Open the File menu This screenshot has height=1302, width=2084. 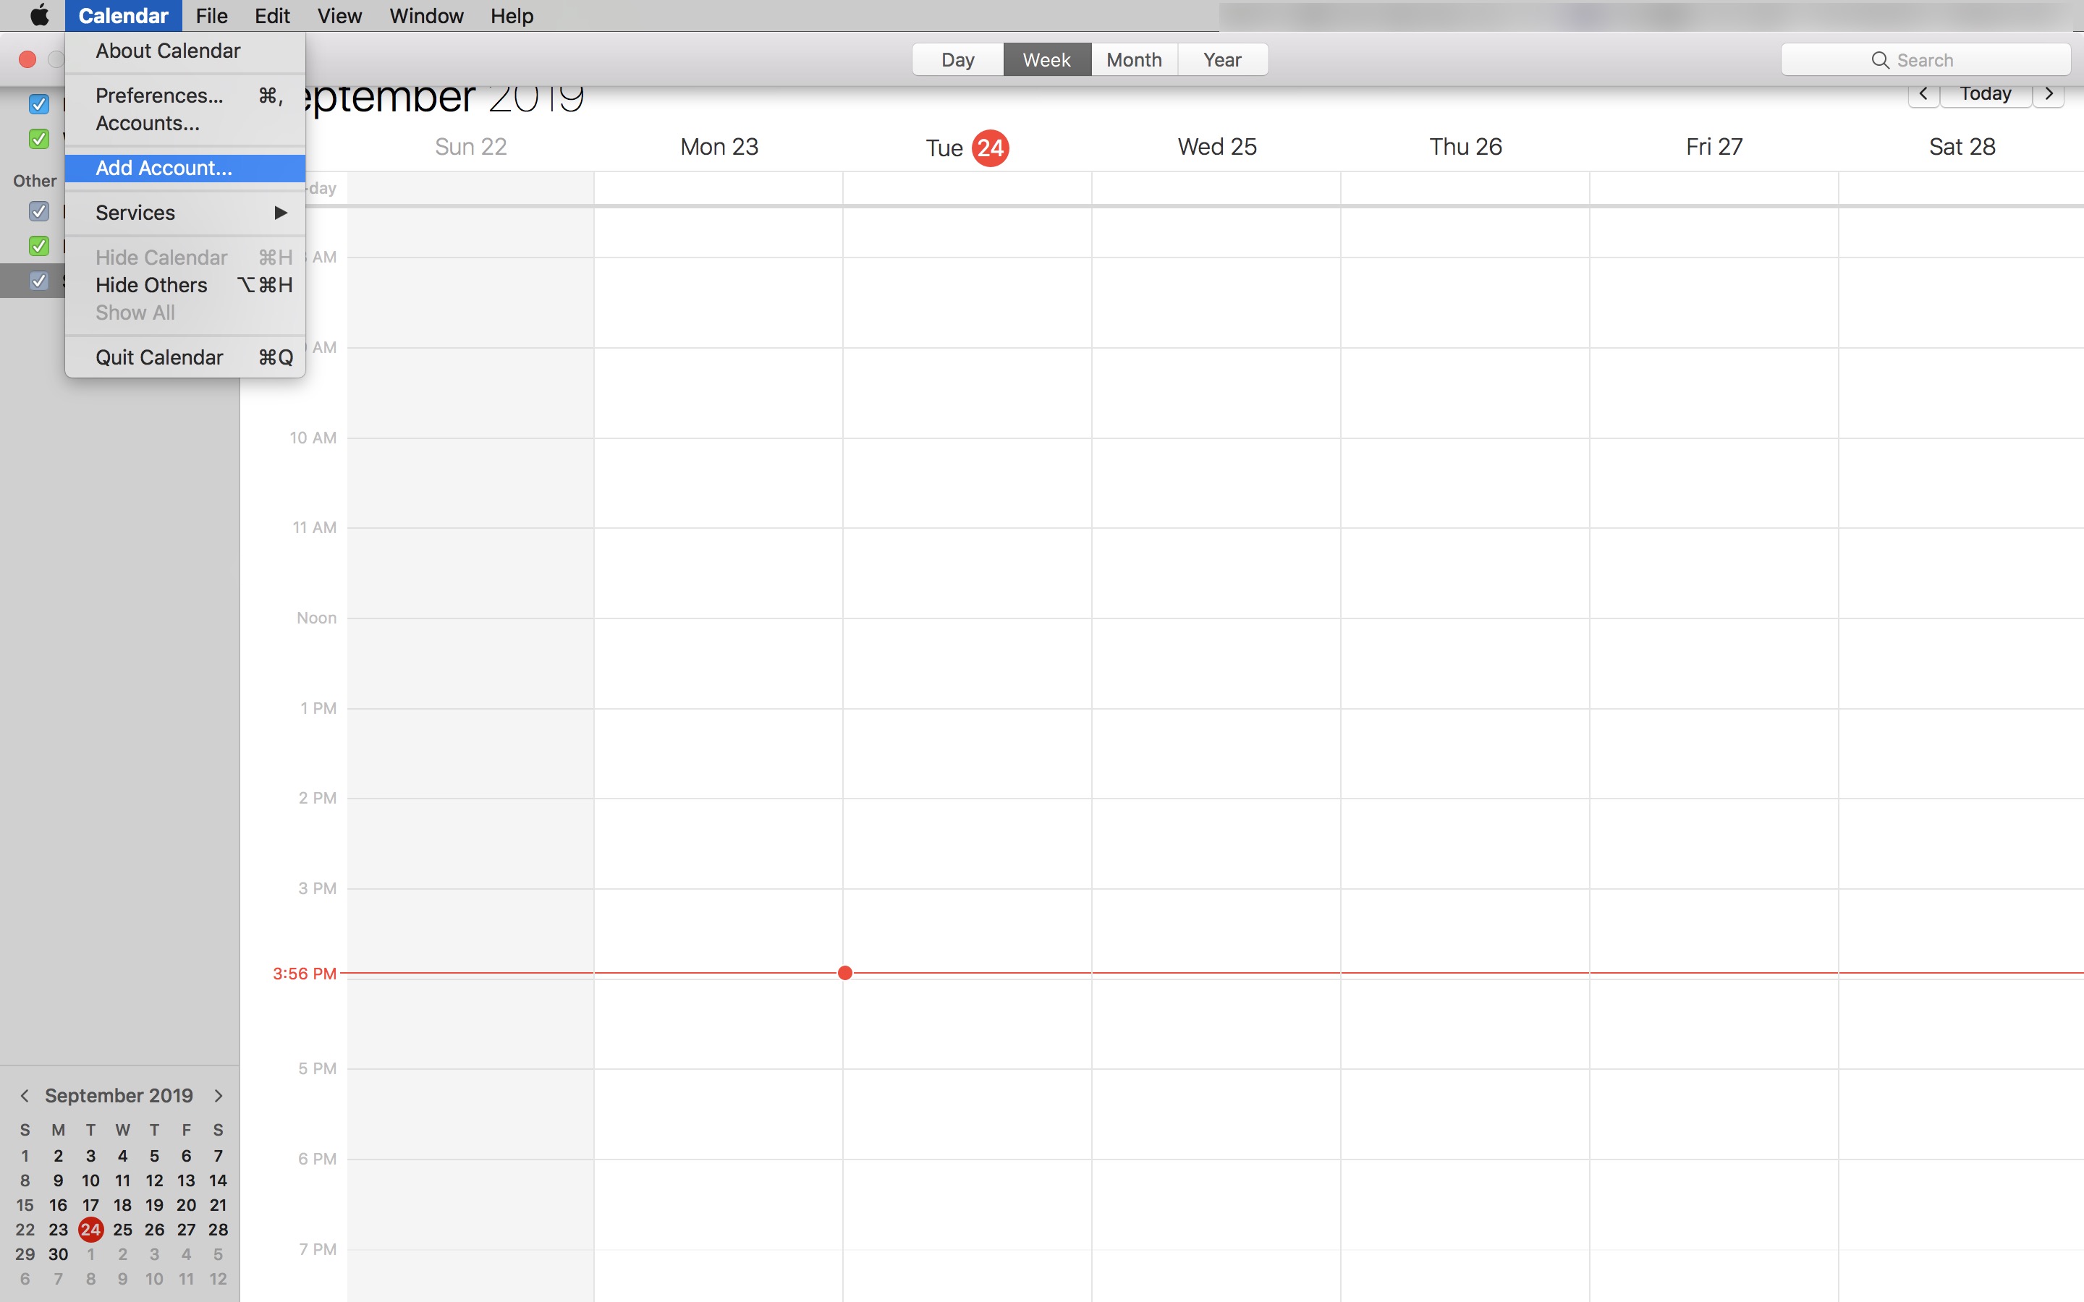click(x=211, y=15)
